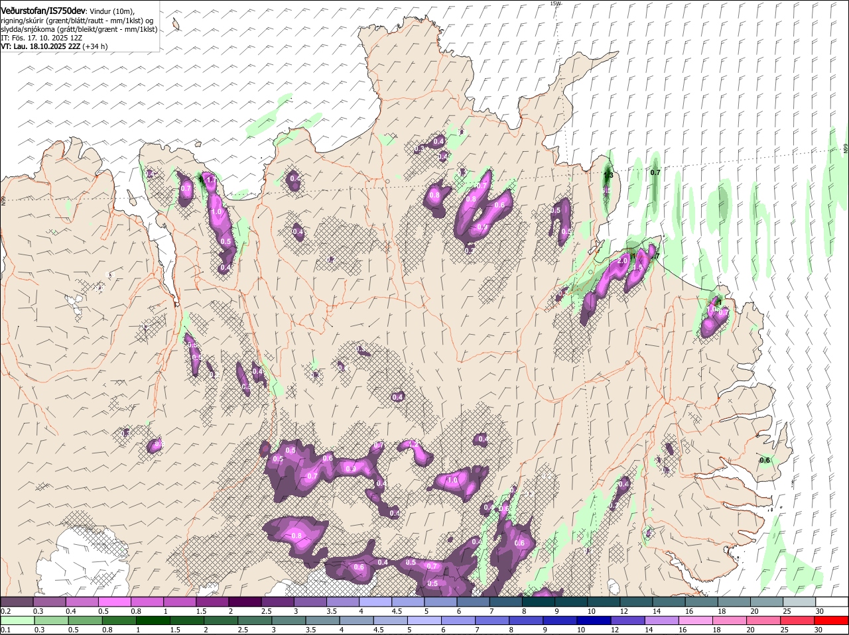Click the '4.5' tick label under the snow scale

tap(397, 611)
